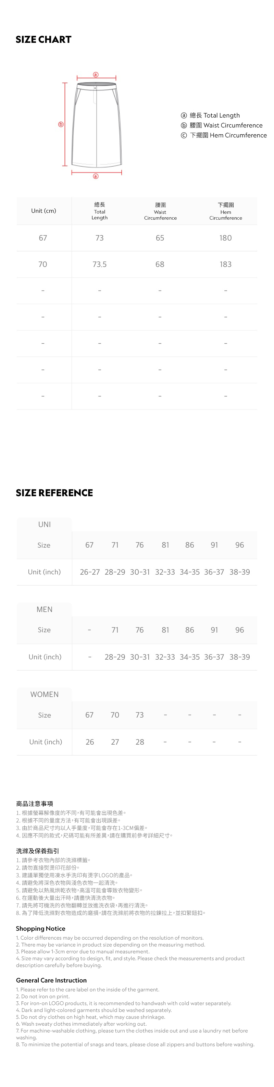Click the legend's circled "a" icon beside Total Length

(184, 115)
